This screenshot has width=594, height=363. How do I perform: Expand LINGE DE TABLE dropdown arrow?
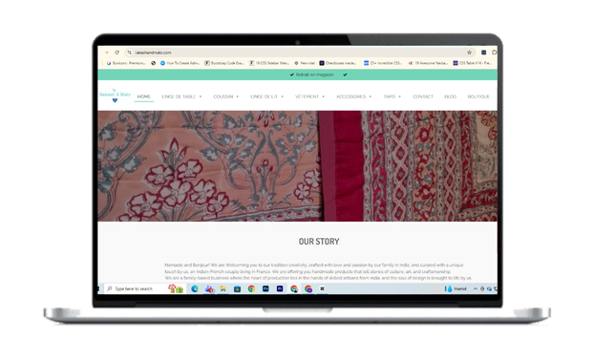201,96
